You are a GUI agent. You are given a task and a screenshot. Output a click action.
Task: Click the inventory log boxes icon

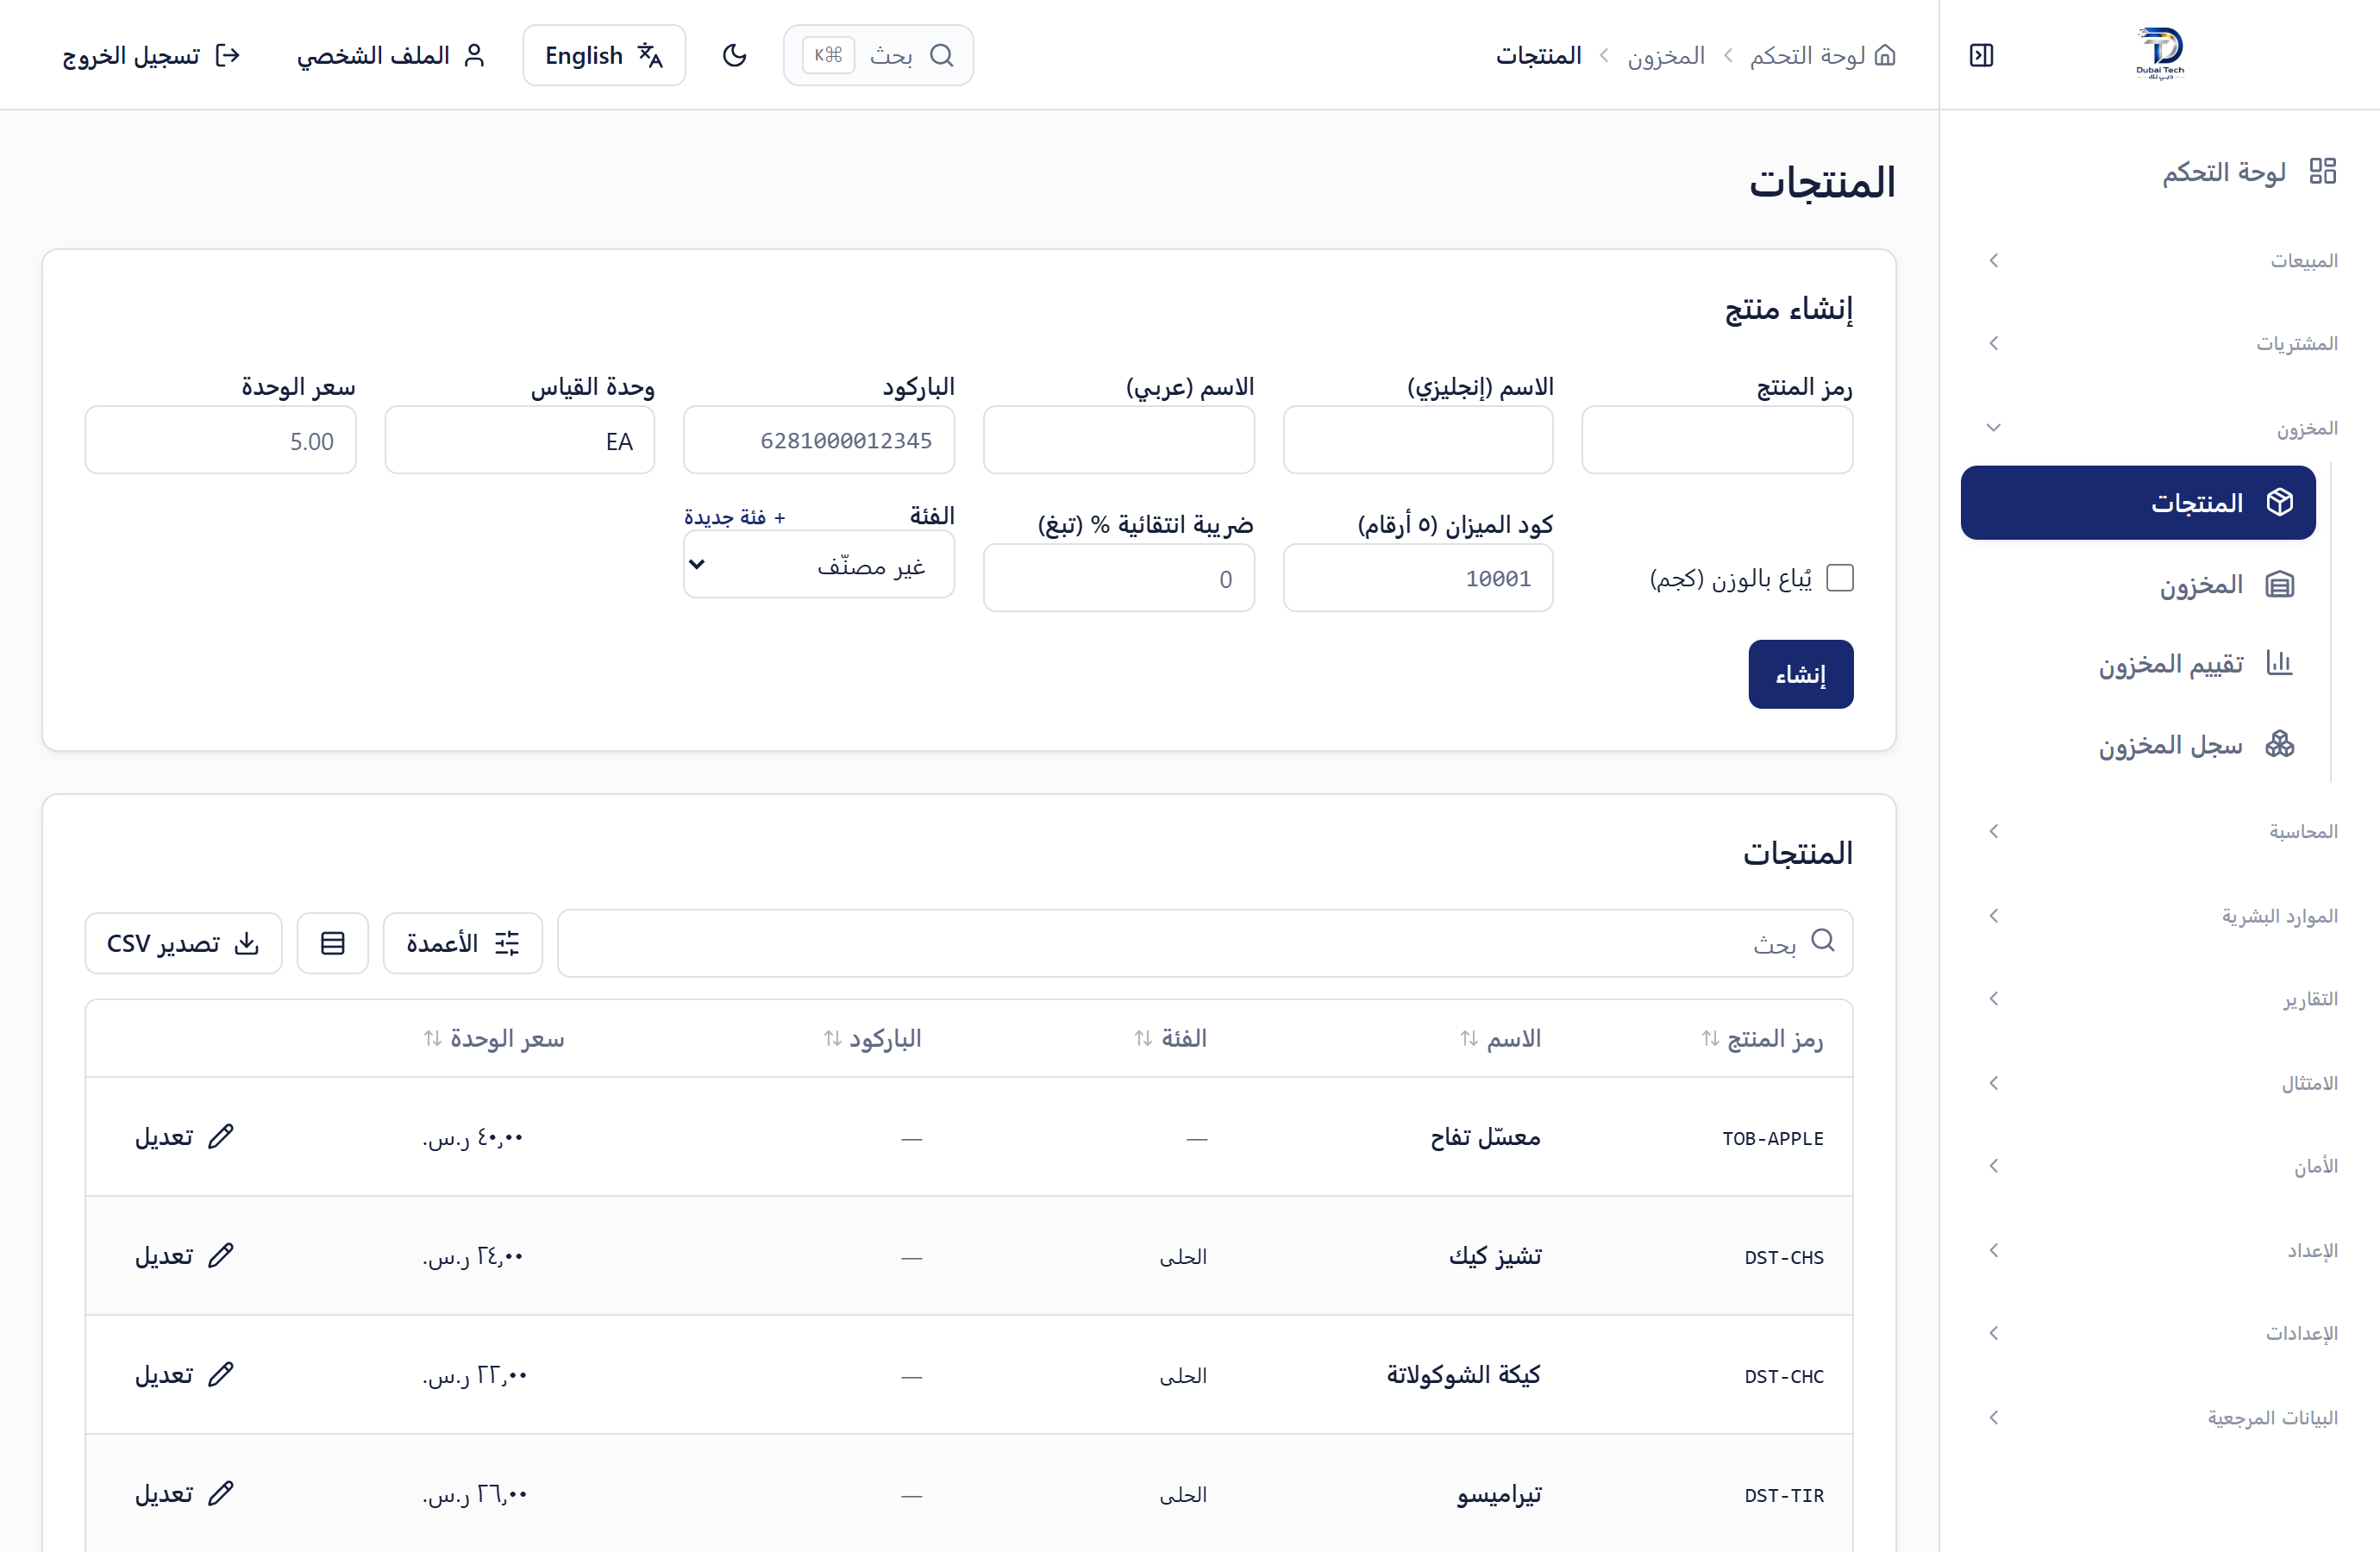(x=2280, y=745)
